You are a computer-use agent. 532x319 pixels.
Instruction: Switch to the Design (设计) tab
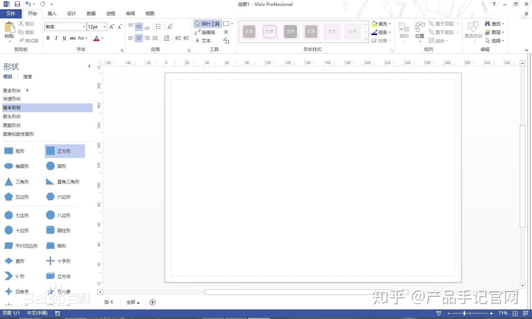[72, 14]
